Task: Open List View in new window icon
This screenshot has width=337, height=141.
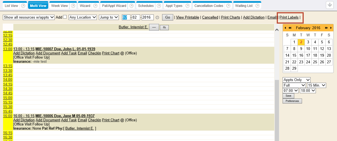Action: click(x=23, y=6)
